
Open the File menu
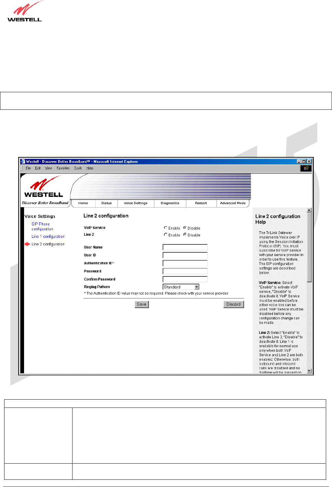click(28, 168)
